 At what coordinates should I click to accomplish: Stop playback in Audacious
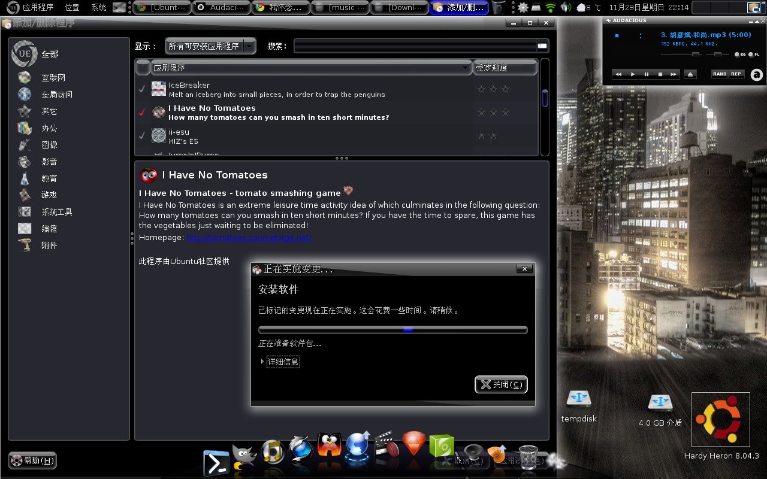(x=660, y=74)
